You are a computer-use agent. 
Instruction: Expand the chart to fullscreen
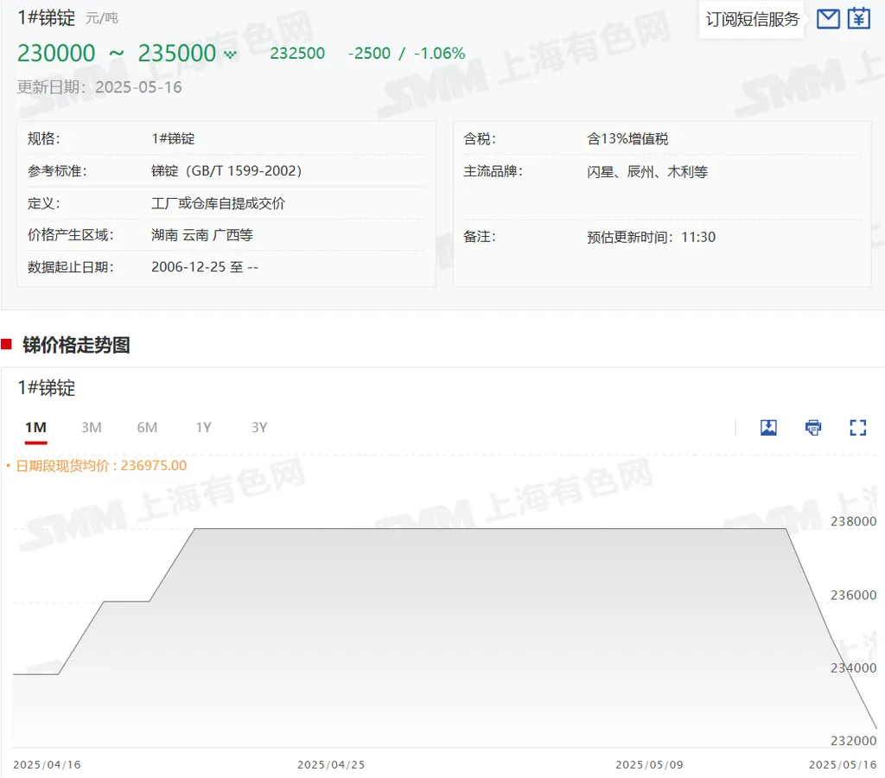pos(857,427)
